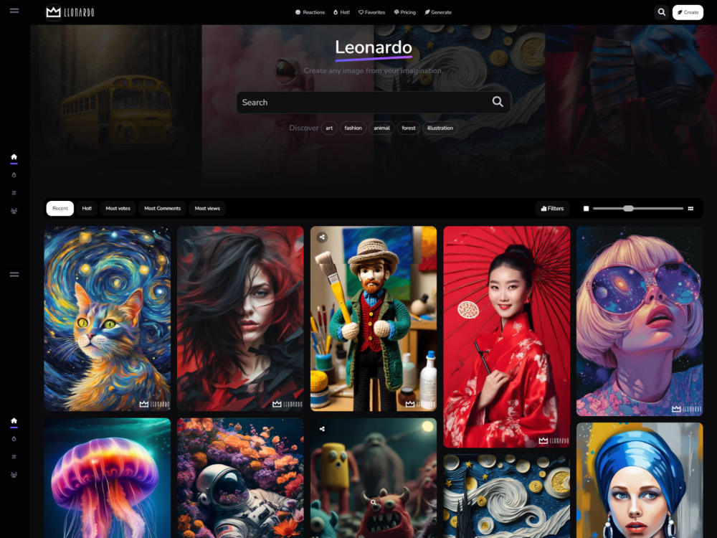Viewport: 717px width, 538px height.
Task: Open the woman with red umbrella image
Action: coord(507,336)
